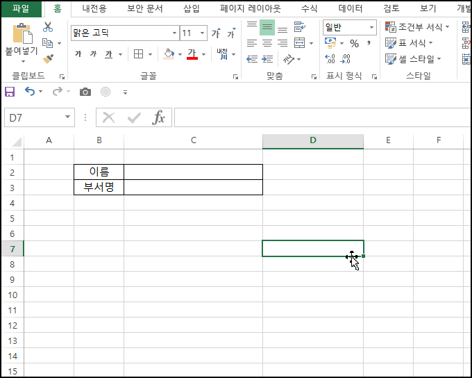Select column D header

coord(313,140)
